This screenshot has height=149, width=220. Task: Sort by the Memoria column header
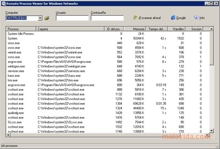pyautogui.click(x=135, y=29)
